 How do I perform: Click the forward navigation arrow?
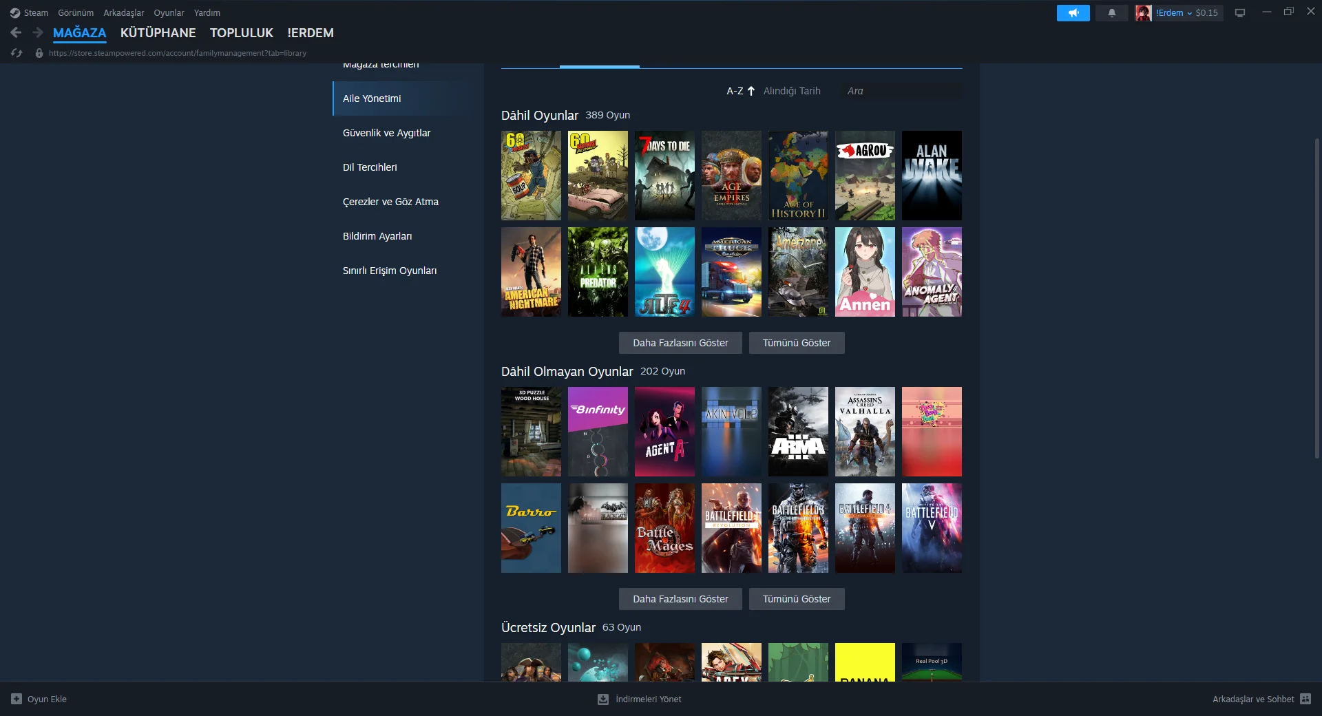(38, 32)
